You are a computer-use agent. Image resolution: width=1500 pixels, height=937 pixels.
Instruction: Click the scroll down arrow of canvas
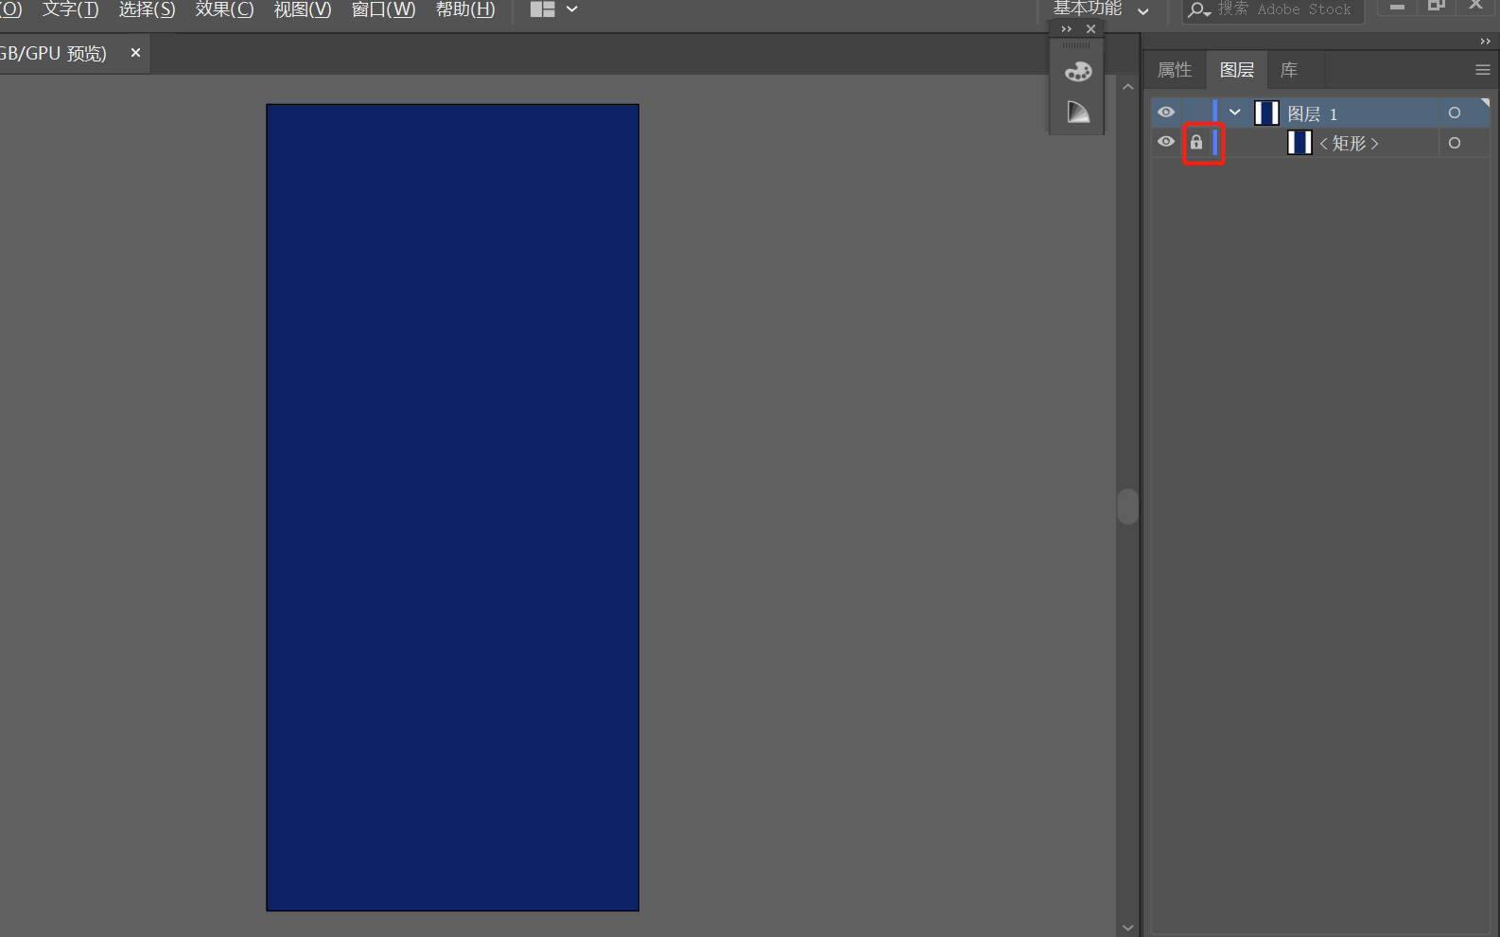[1127, 928]
